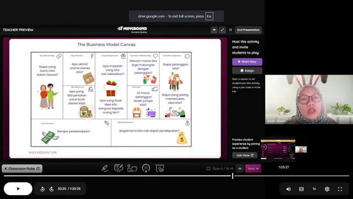Seek along the video progress bar

click(176, 176)
